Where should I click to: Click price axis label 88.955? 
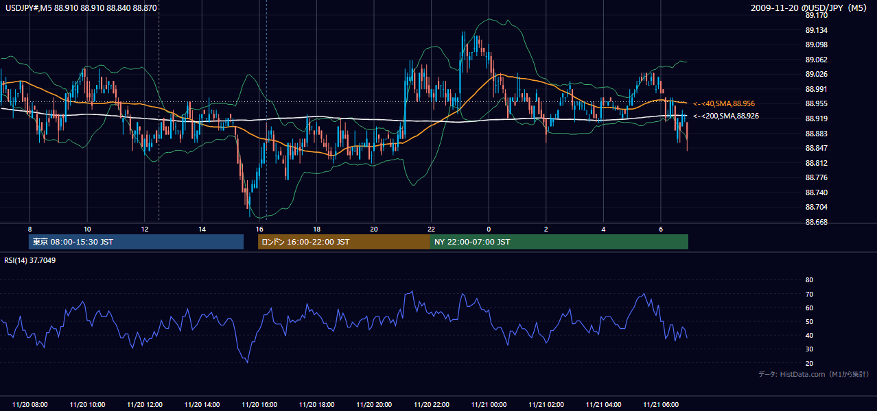[x=816, y=103]
